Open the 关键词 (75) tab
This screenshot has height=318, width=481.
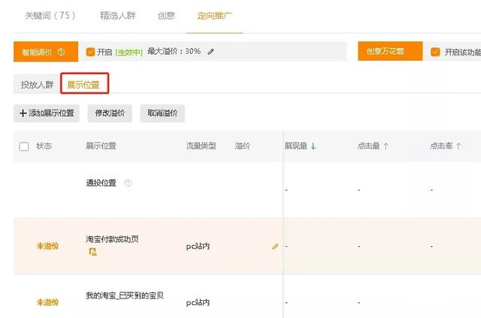pyautogui.click(x=50, y=15)
